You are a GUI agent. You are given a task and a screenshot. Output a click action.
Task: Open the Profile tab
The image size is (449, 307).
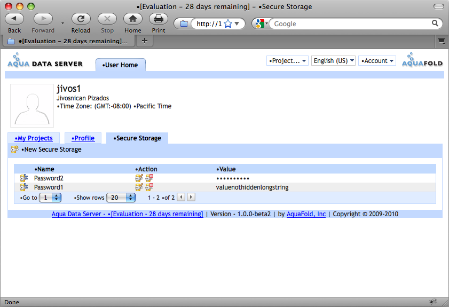[83, 138]
